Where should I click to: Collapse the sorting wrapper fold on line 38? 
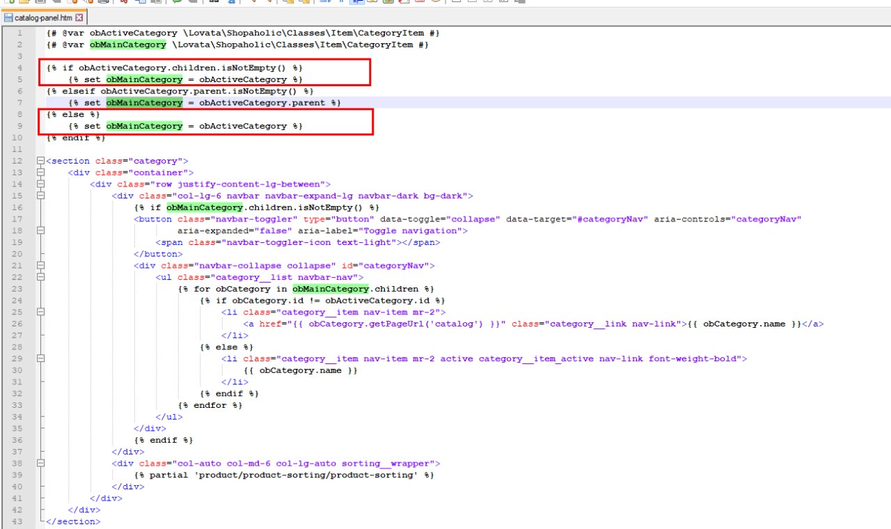click(40, 463)
